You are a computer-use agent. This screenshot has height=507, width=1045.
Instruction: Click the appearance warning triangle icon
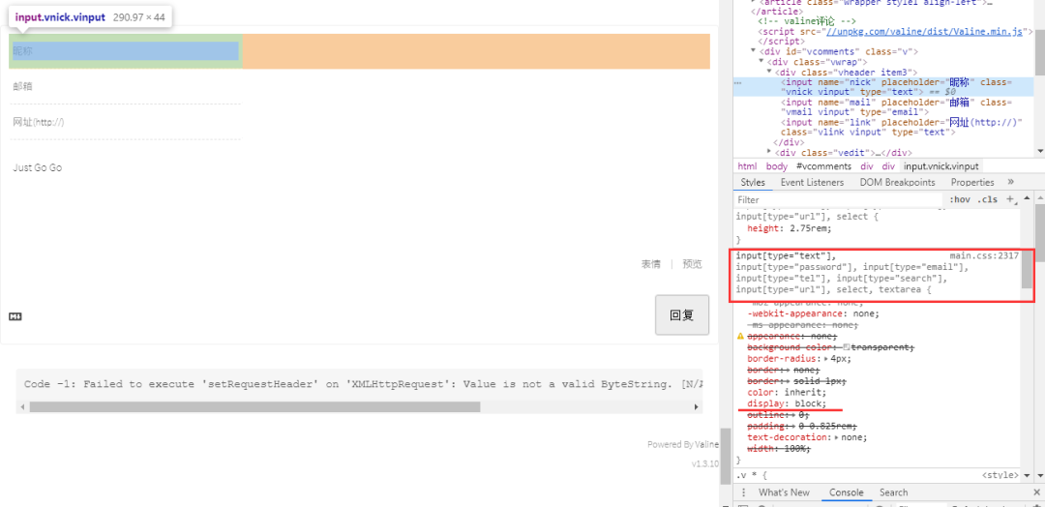coord(740,337)
